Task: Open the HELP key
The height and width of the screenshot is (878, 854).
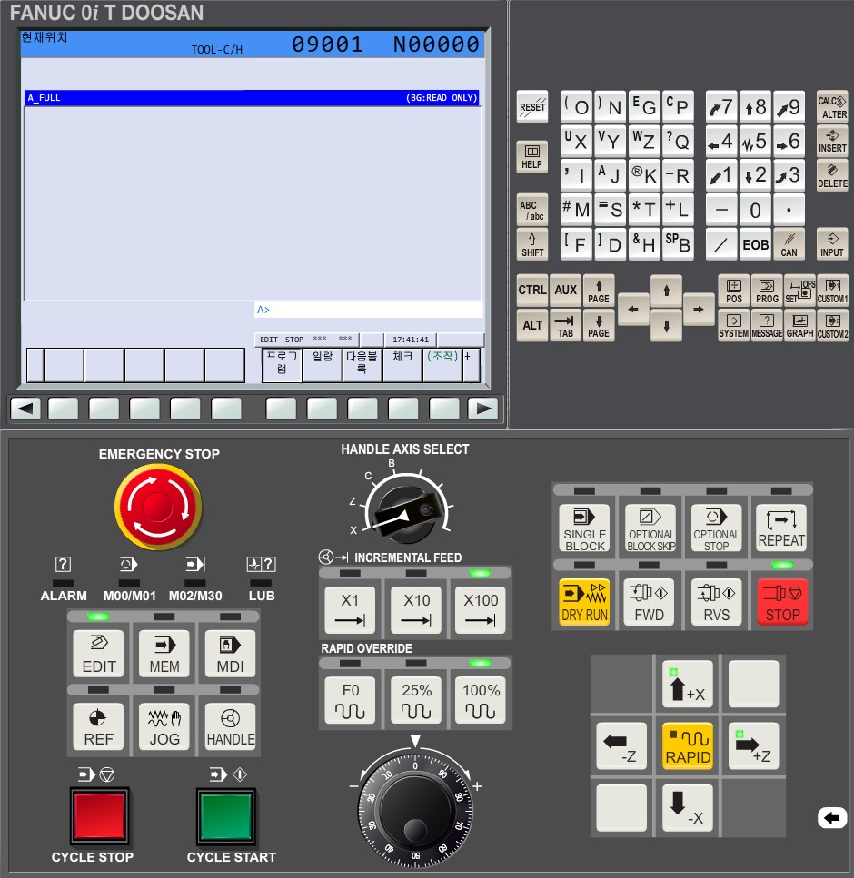Action: pos(531,156)
